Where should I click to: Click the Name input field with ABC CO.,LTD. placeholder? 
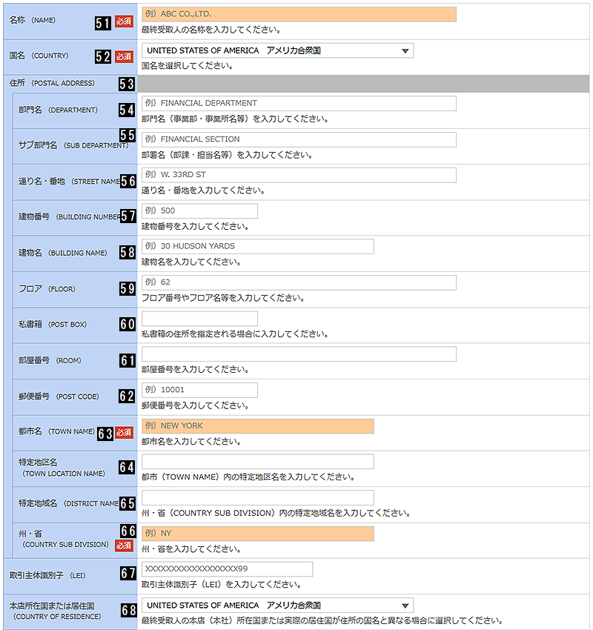point(299,14)
